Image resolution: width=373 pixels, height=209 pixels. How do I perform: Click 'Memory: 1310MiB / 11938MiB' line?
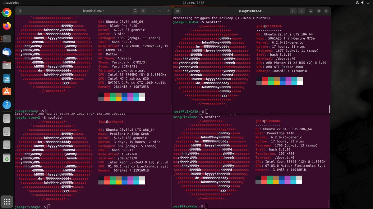pyautogui.click(x=281, y=170)
